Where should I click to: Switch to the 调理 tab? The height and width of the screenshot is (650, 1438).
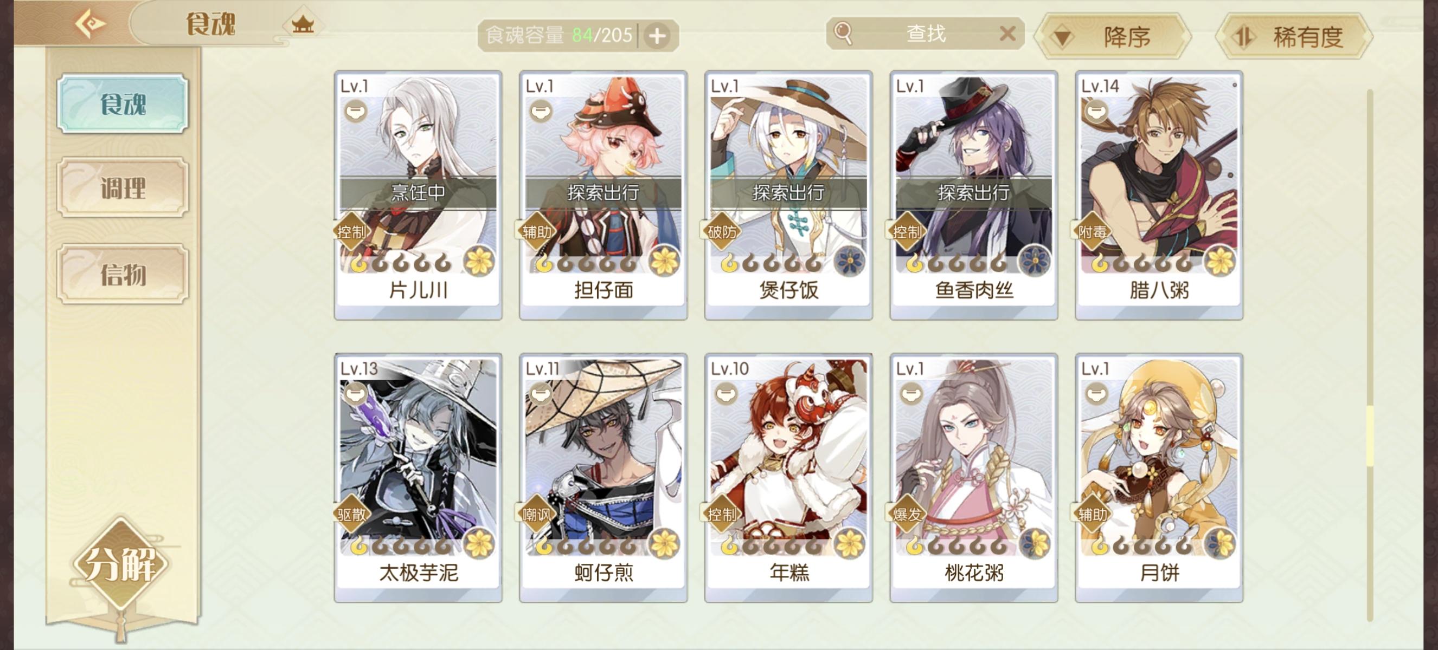click(x=122, y=188)
